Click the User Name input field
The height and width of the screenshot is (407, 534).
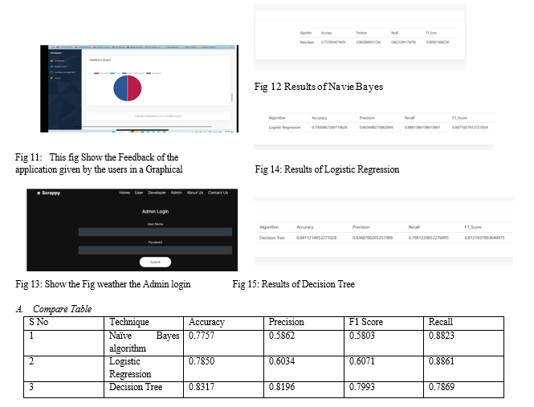pos(155,232)
